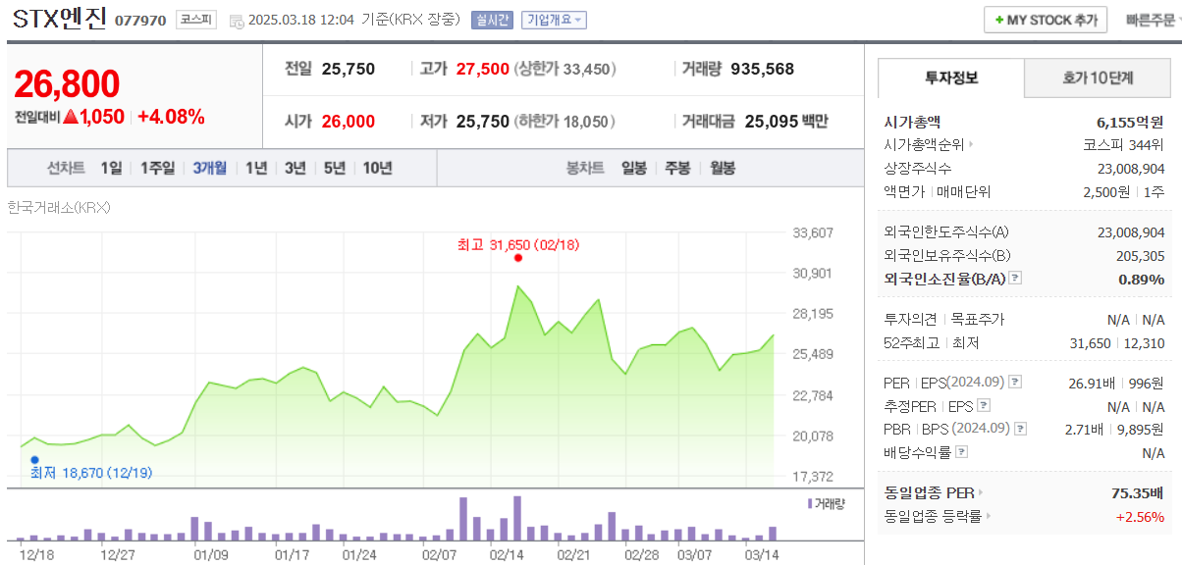Click the MY STOCK 추가 button
The width and height of the screenshot is (1182, 565).
tap(1046, 20)
